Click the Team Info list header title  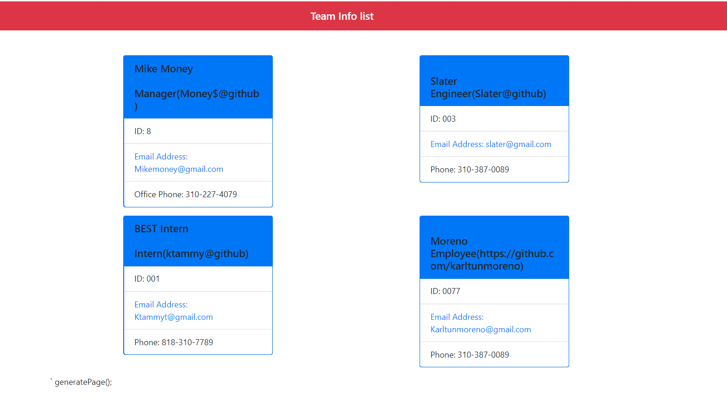(342, 16)
